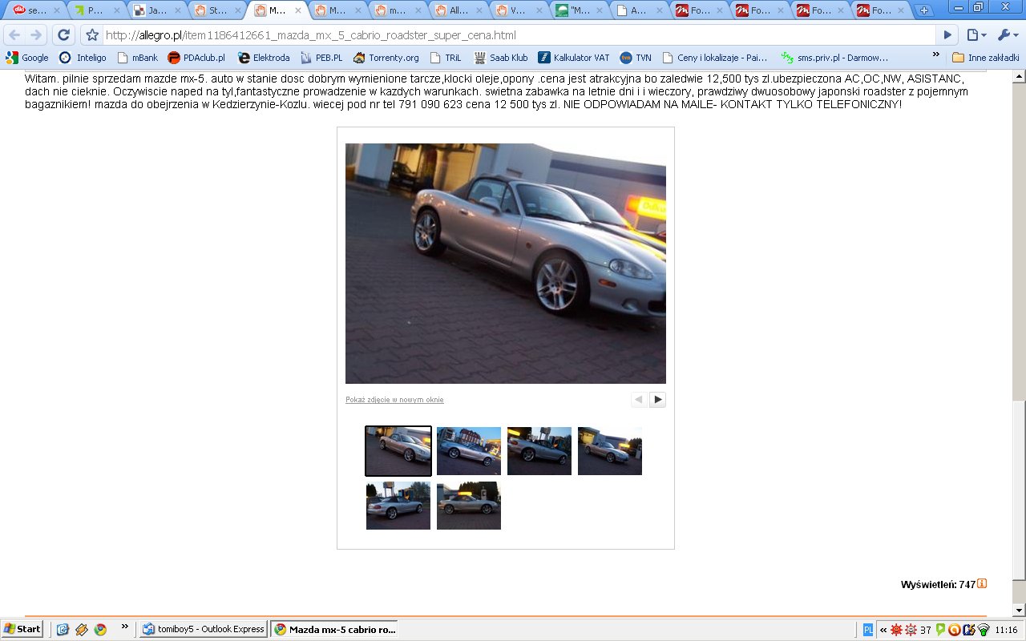Select the first highlighted car thumbnail
The width and height of the screenshot is (1026, 641).
[398, 451]
